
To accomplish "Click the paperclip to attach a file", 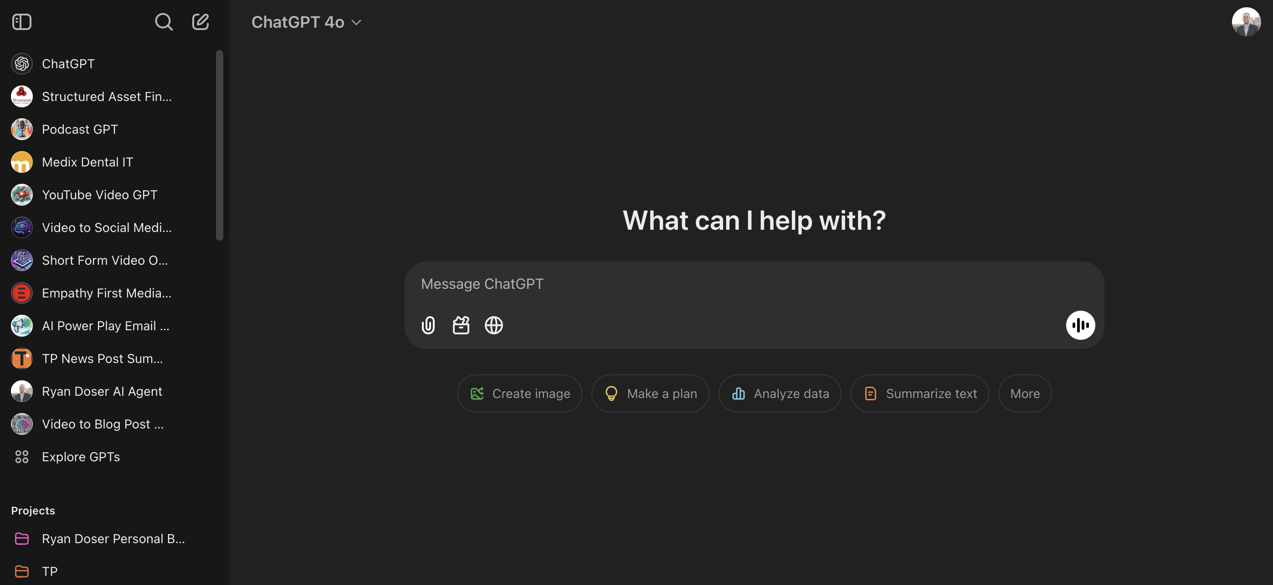I will pyautogui.click(x=428, y=325).
